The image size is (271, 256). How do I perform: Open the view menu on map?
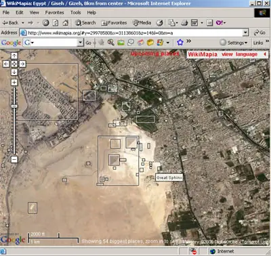[227, 54]
